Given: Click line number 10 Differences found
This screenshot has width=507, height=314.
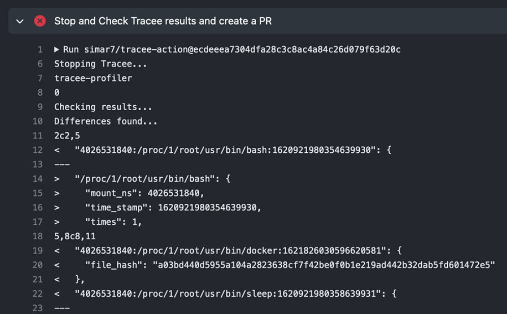Looking at the screenshot, I should (38, 121).
